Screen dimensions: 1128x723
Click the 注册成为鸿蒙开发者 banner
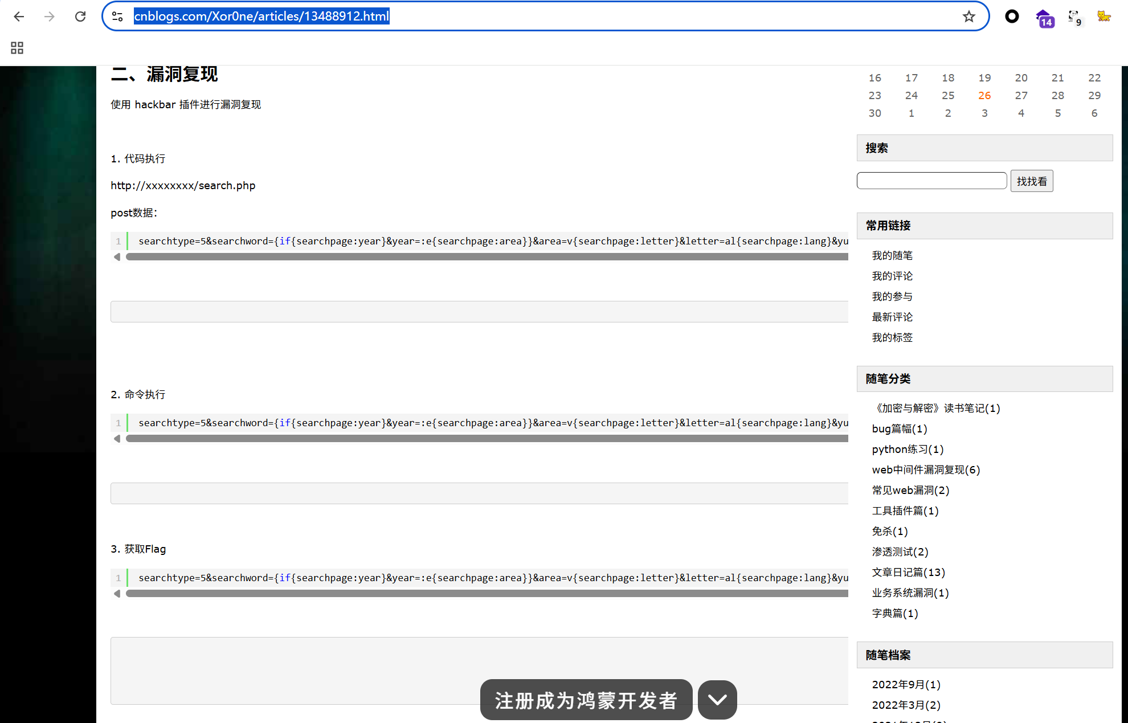click(586, 700)
